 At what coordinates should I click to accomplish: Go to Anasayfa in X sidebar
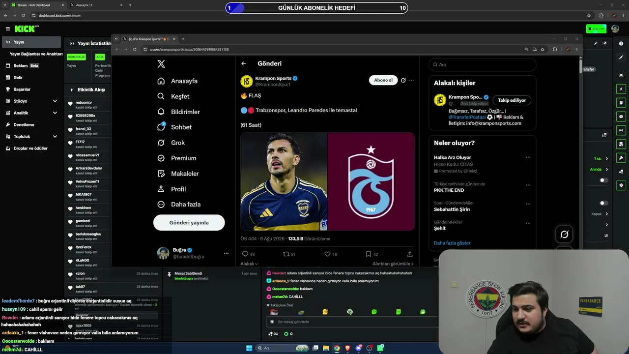click(x=177, y=81)
